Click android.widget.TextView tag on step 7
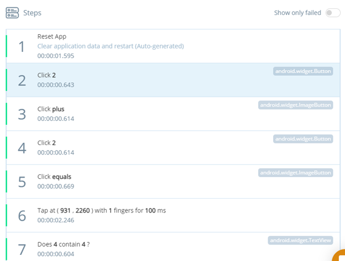 point(300,240)
